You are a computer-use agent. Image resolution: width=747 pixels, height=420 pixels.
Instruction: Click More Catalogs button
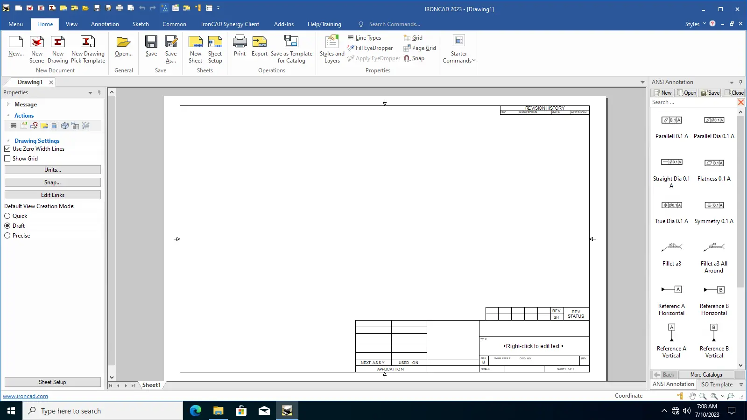(x=706, y=375)
